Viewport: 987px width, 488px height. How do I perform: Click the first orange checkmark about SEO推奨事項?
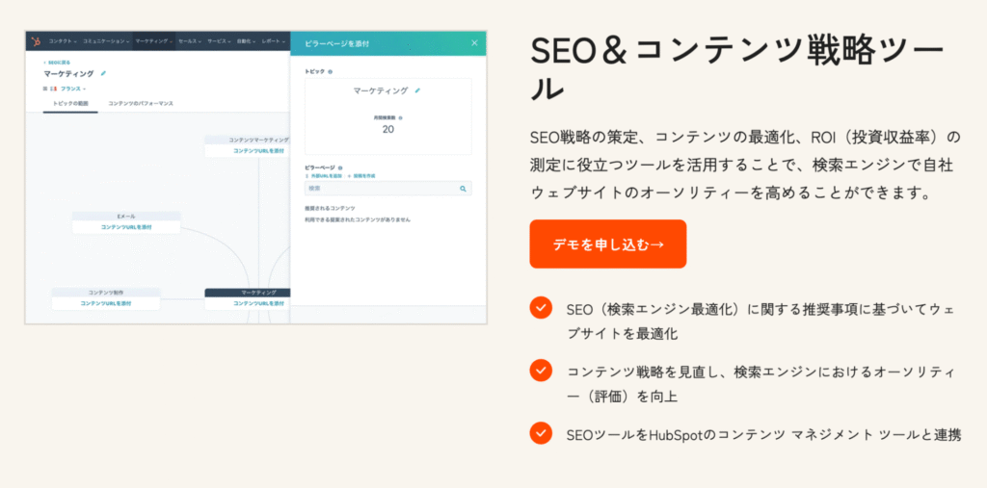pyautogui.click(x=541, y=308)
